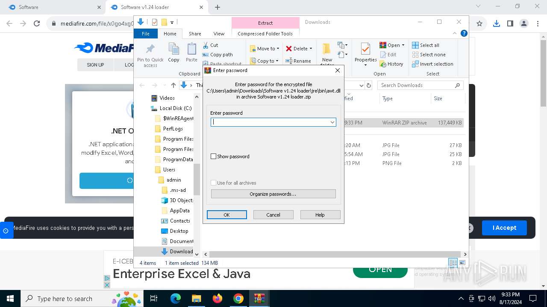Click the Up arrow in Explorer navigation
Image resolution: width=547 pixels, height=307 pixels.
click(x=173, y=85)
